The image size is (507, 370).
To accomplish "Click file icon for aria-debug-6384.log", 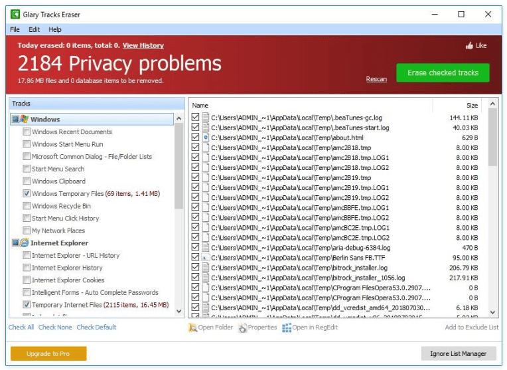I will [205, 248].
